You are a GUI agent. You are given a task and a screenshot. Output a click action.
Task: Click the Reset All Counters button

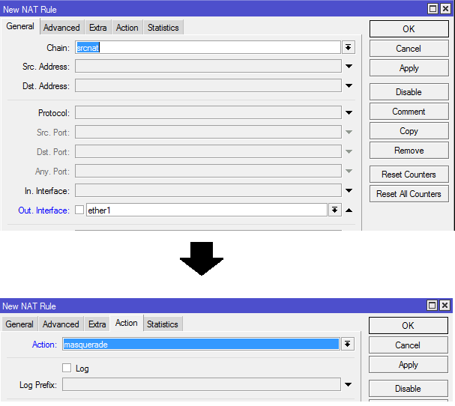[409, 194]
